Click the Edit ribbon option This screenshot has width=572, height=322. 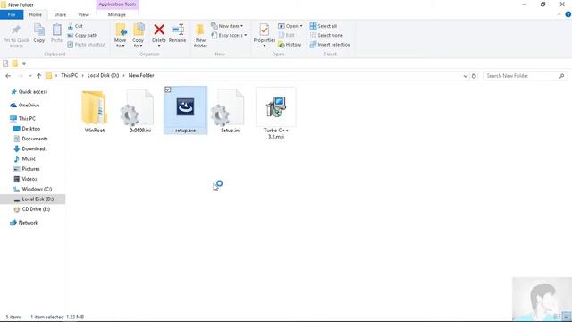pyautogui.click(x=287, y=35)
